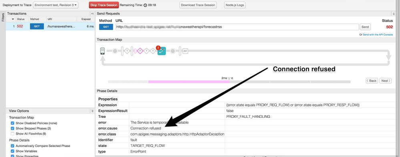Click the T diamond directly before the teal error icon
Viewport: 400px width, 157px height.
click(x=153, y=51)
